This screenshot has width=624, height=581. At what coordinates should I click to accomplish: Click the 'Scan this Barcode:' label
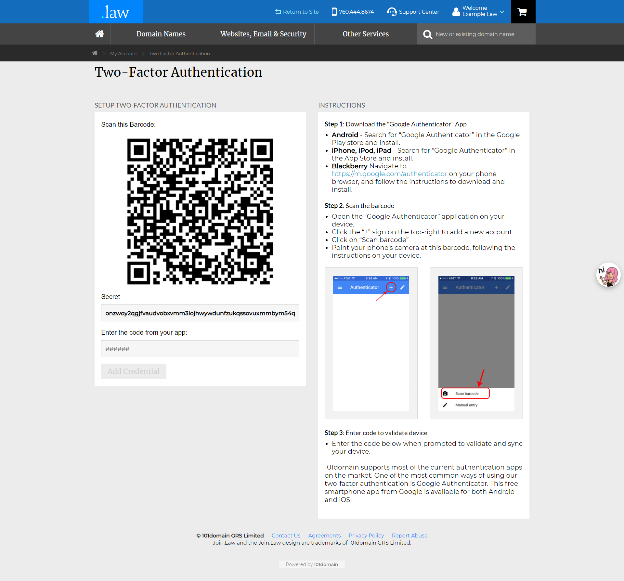[x=128, y=124]
